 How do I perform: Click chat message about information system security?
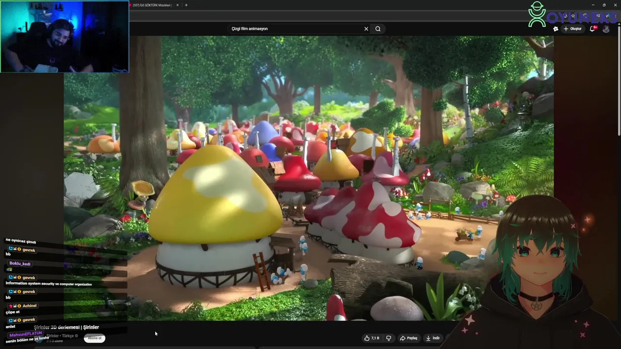(49, 284)
